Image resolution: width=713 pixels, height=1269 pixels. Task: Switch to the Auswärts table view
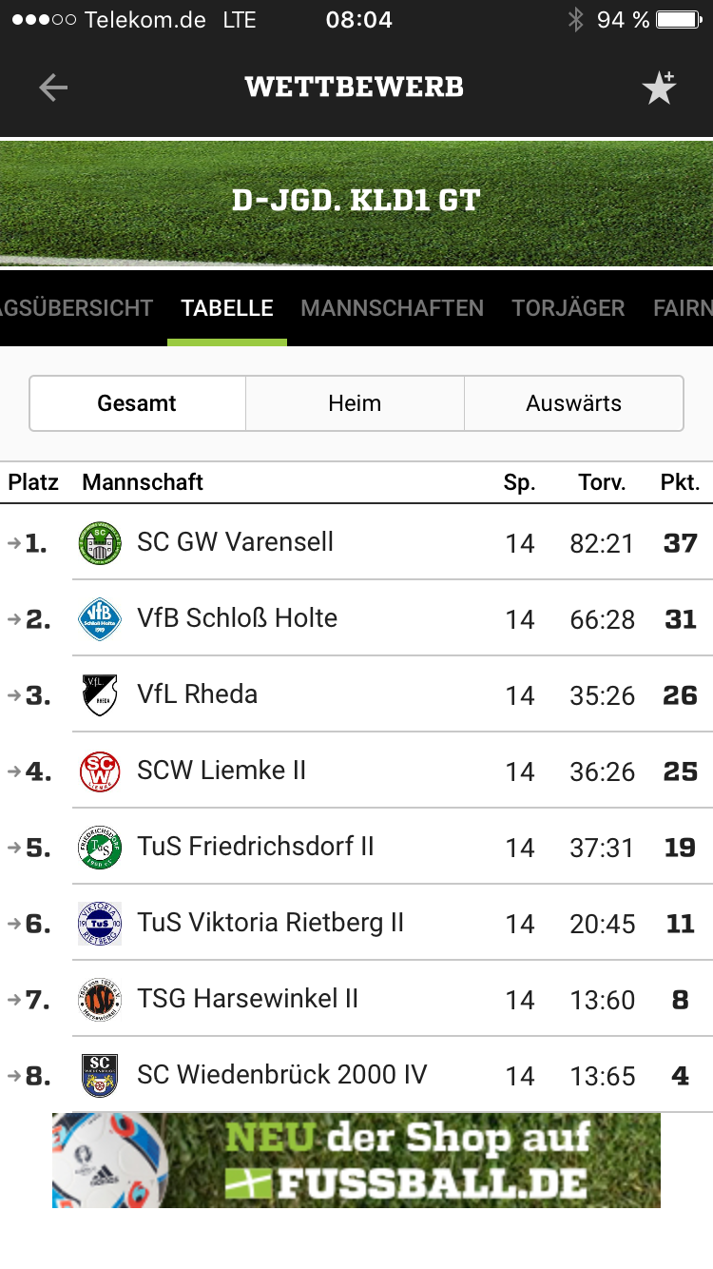(x=573, y=403)
